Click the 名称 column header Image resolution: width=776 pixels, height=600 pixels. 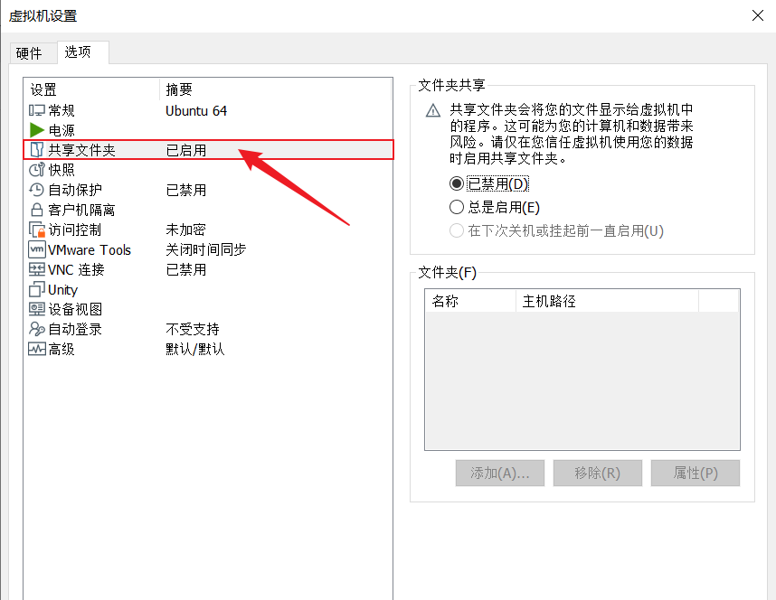(470, 301)
